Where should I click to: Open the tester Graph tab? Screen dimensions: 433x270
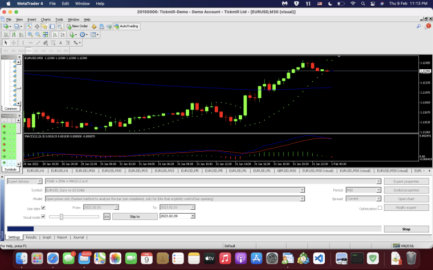tap(47, 237)
